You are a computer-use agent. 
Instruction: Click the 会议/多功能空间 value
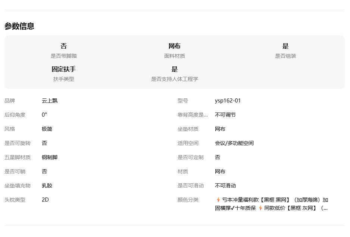click(x=234, y=143)
